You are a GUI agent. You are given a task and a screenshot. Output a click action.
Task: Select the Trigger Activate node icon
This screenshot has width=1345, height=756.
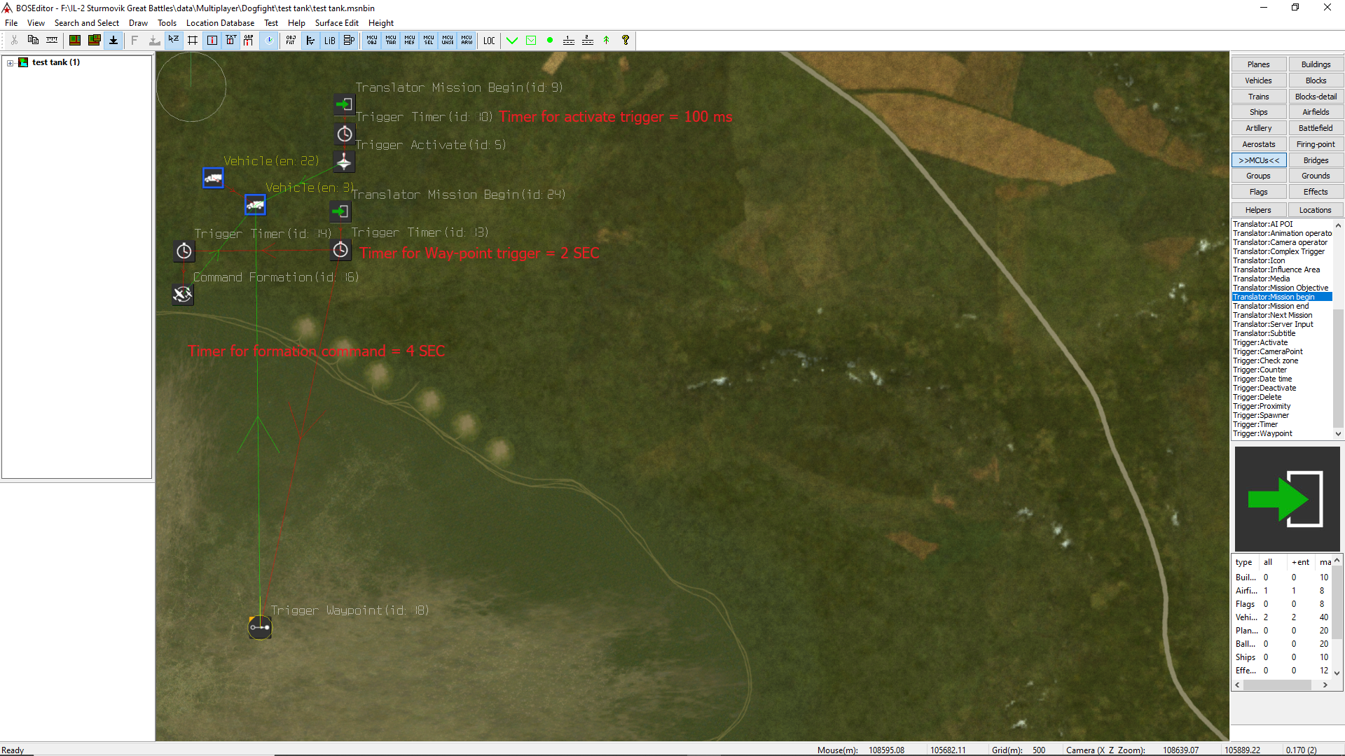coord(344,162)
